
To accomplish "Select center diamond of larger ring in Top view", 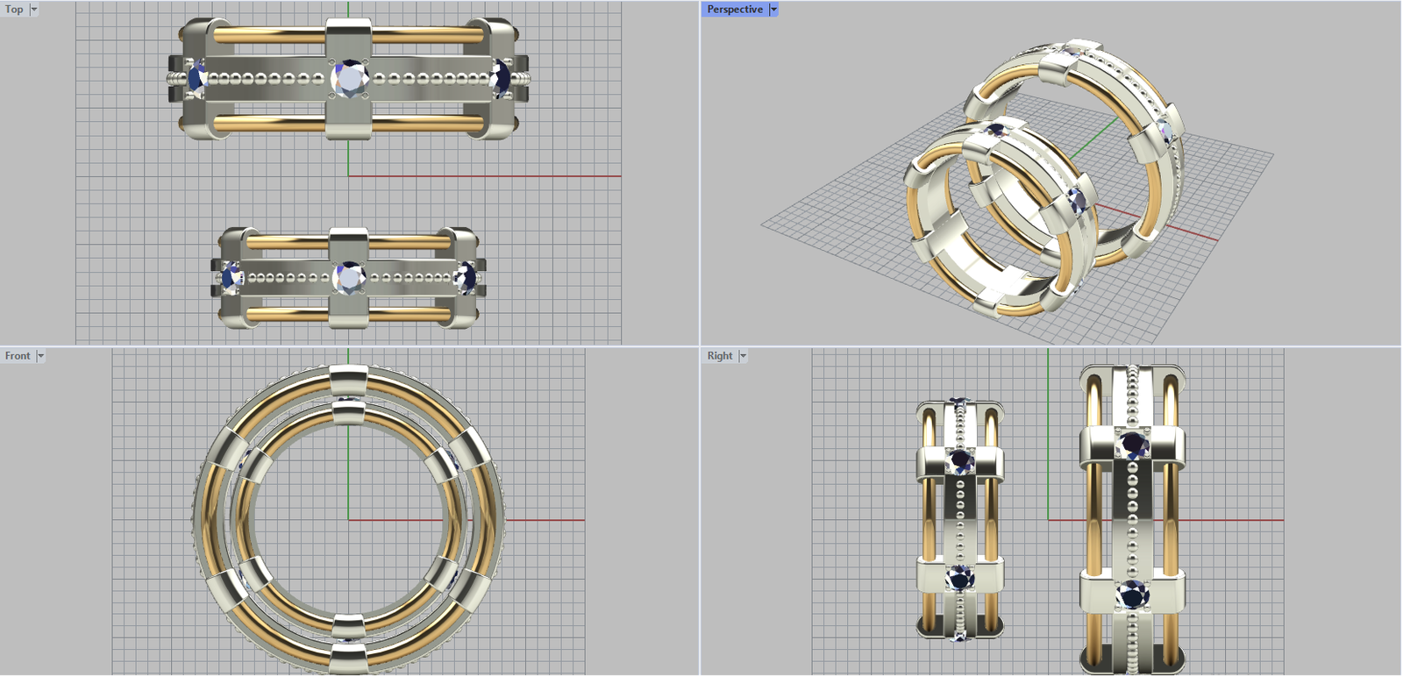I will pos(351,79).
